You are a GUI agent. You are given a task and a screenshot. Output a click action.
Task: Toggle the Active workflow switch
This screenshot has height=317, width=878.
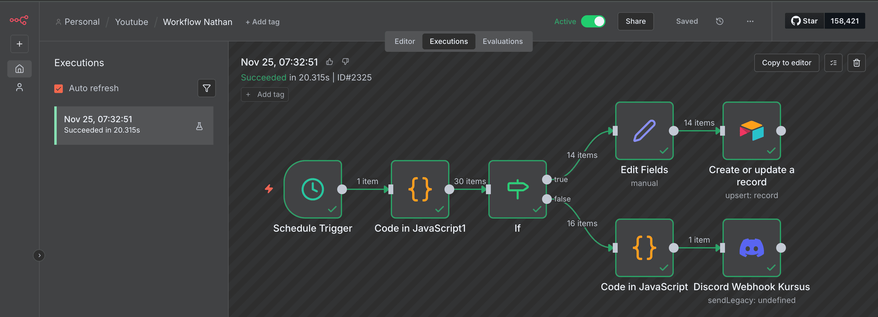tap(593, 21)
